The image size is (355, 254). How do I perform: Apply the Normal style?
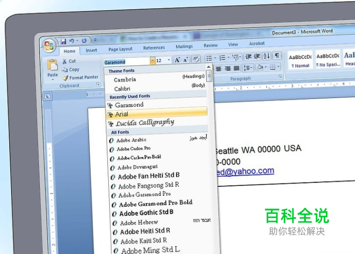[x=300, y=61]
